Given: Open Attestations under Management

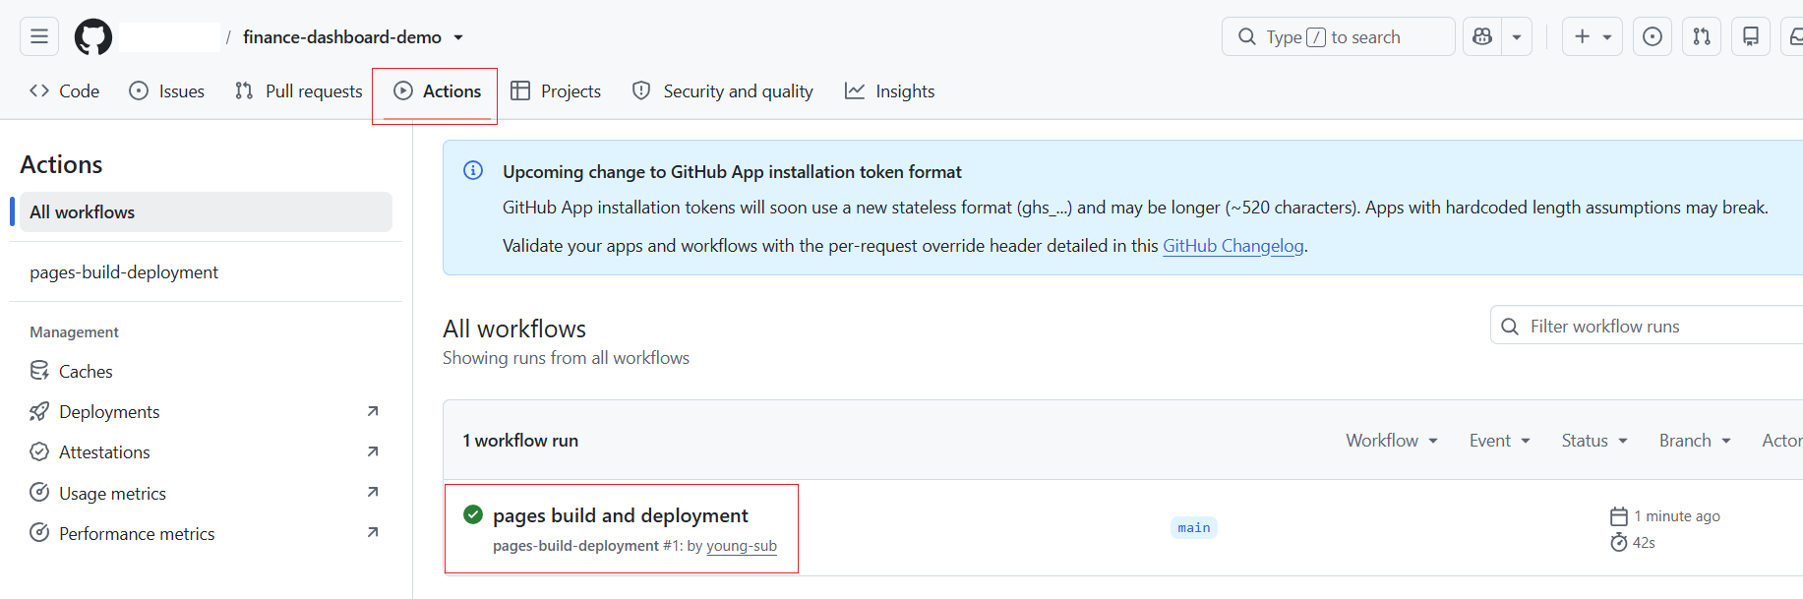Looking at the screenshot, I should [x=206, y=451].
